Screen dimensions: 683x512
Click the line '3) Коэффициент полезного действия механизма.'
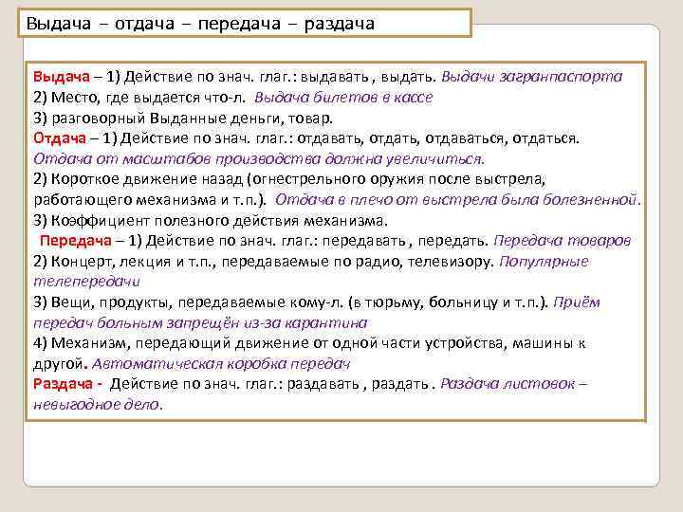[x=211, y=221]
